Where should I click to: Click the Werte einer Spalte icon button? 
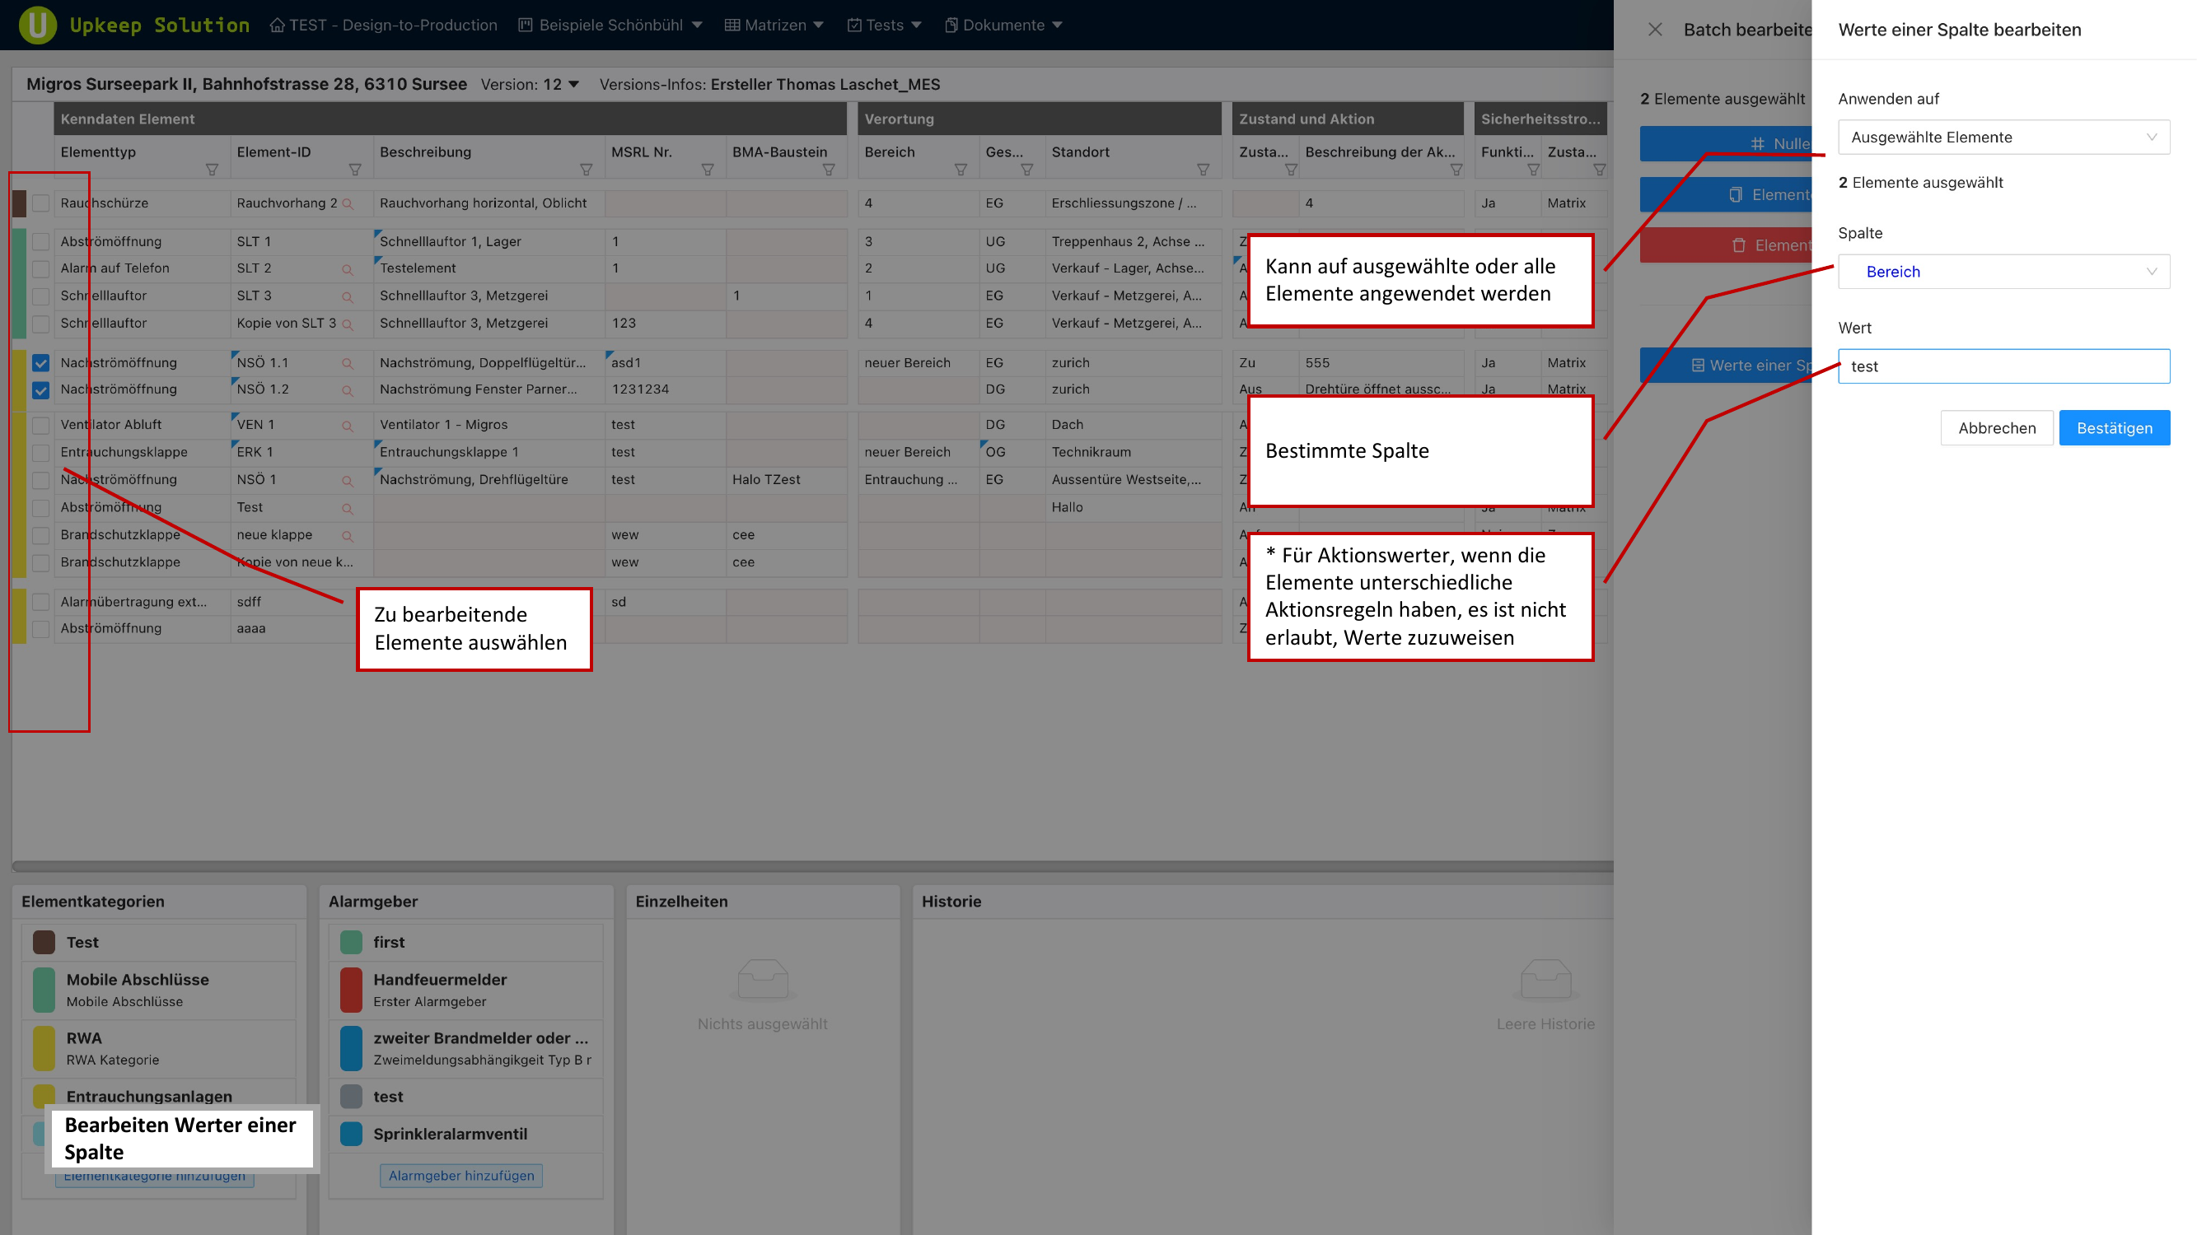(x=1697, y=365)
